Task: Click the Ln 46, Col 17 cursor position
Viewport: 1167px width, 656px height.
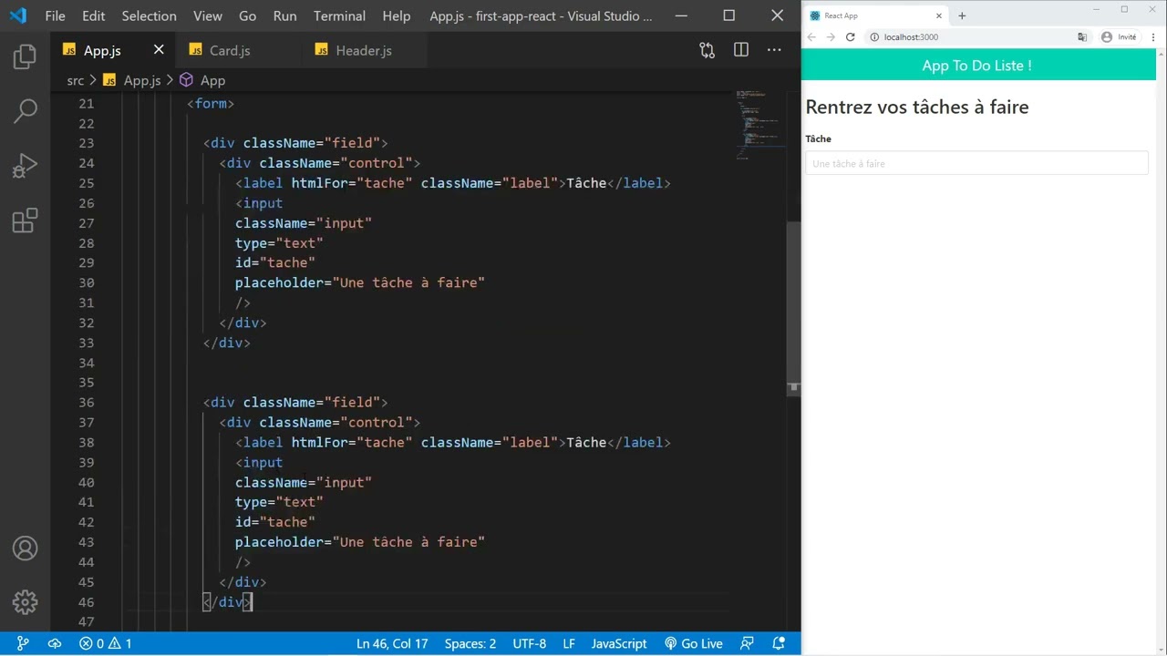Action: (392, 643)
